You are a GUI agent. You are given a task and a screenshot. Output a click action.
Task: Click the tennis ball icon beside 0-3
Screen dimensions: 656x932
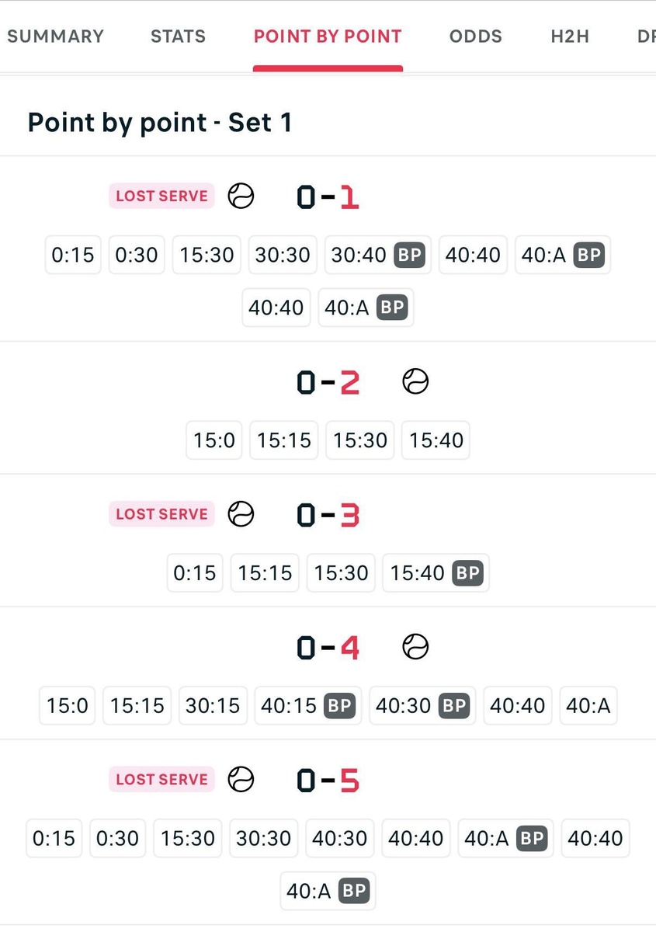(241, 514)
